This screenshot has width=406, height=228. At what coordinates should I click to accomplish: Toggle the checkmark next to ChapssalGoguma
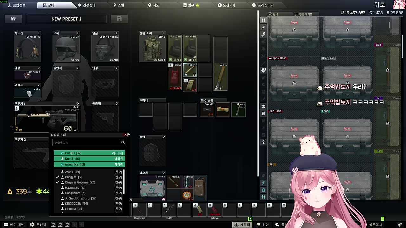(x=58, y=182)
